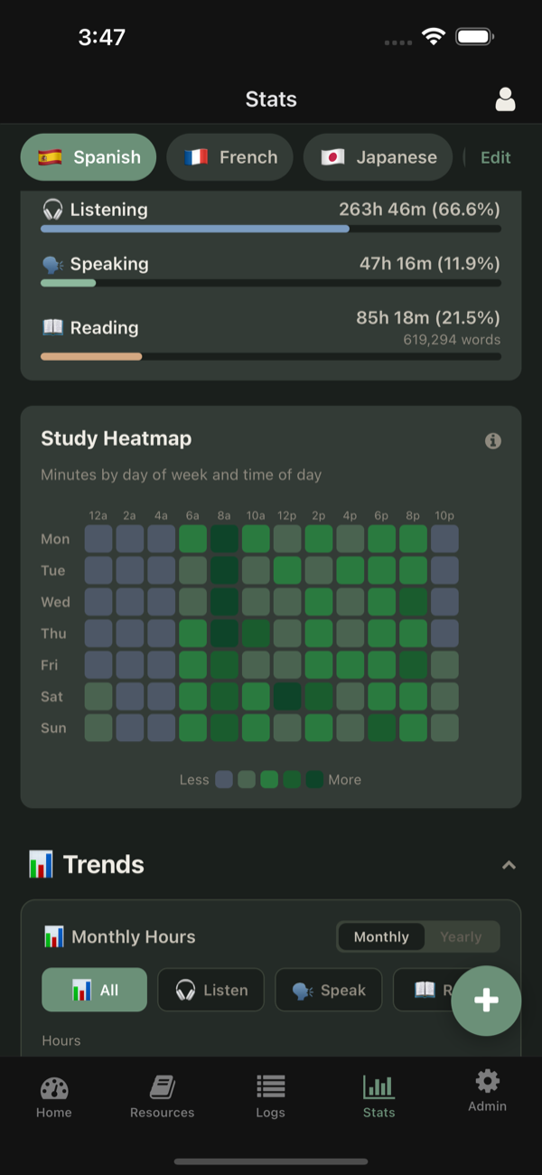Select the French language tab

230,157
